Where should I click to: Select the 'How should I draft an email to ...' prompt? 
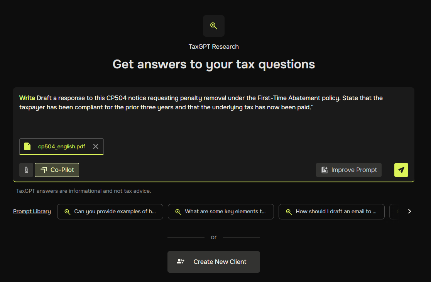click(x=331, y=212)
